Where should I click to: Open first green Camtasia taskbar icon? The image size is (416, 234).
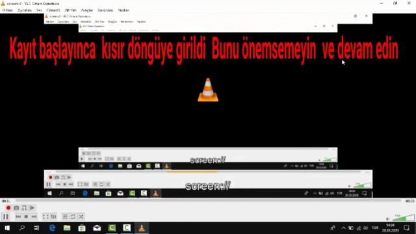[112, 228]
